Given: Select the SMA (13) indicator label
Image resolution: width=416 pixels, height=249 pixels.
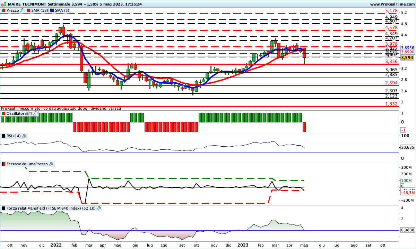Looking at the screenshot, I should (40, 10).
